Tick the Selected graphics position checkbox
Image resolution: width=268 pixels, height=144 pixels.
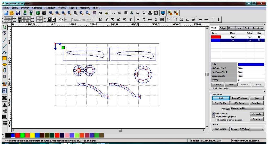216,120
